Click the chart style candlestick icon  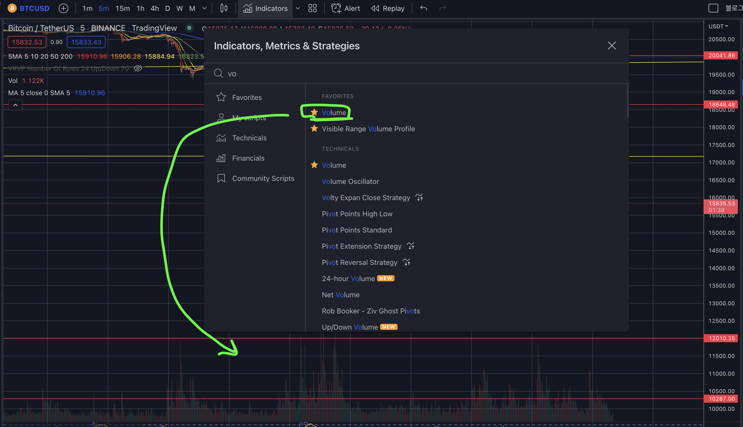pos(224,8)
